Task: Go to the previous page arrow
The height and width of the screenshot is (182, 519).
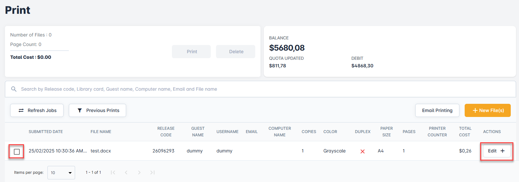Action: pos(126,172)
